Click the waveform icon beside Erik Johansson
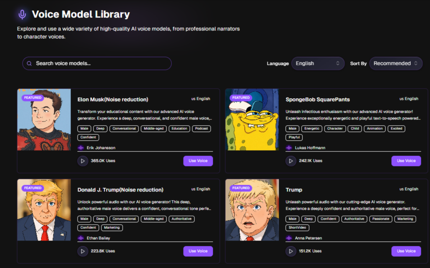The width and height of the screenshot is (430, 268). 80,148
